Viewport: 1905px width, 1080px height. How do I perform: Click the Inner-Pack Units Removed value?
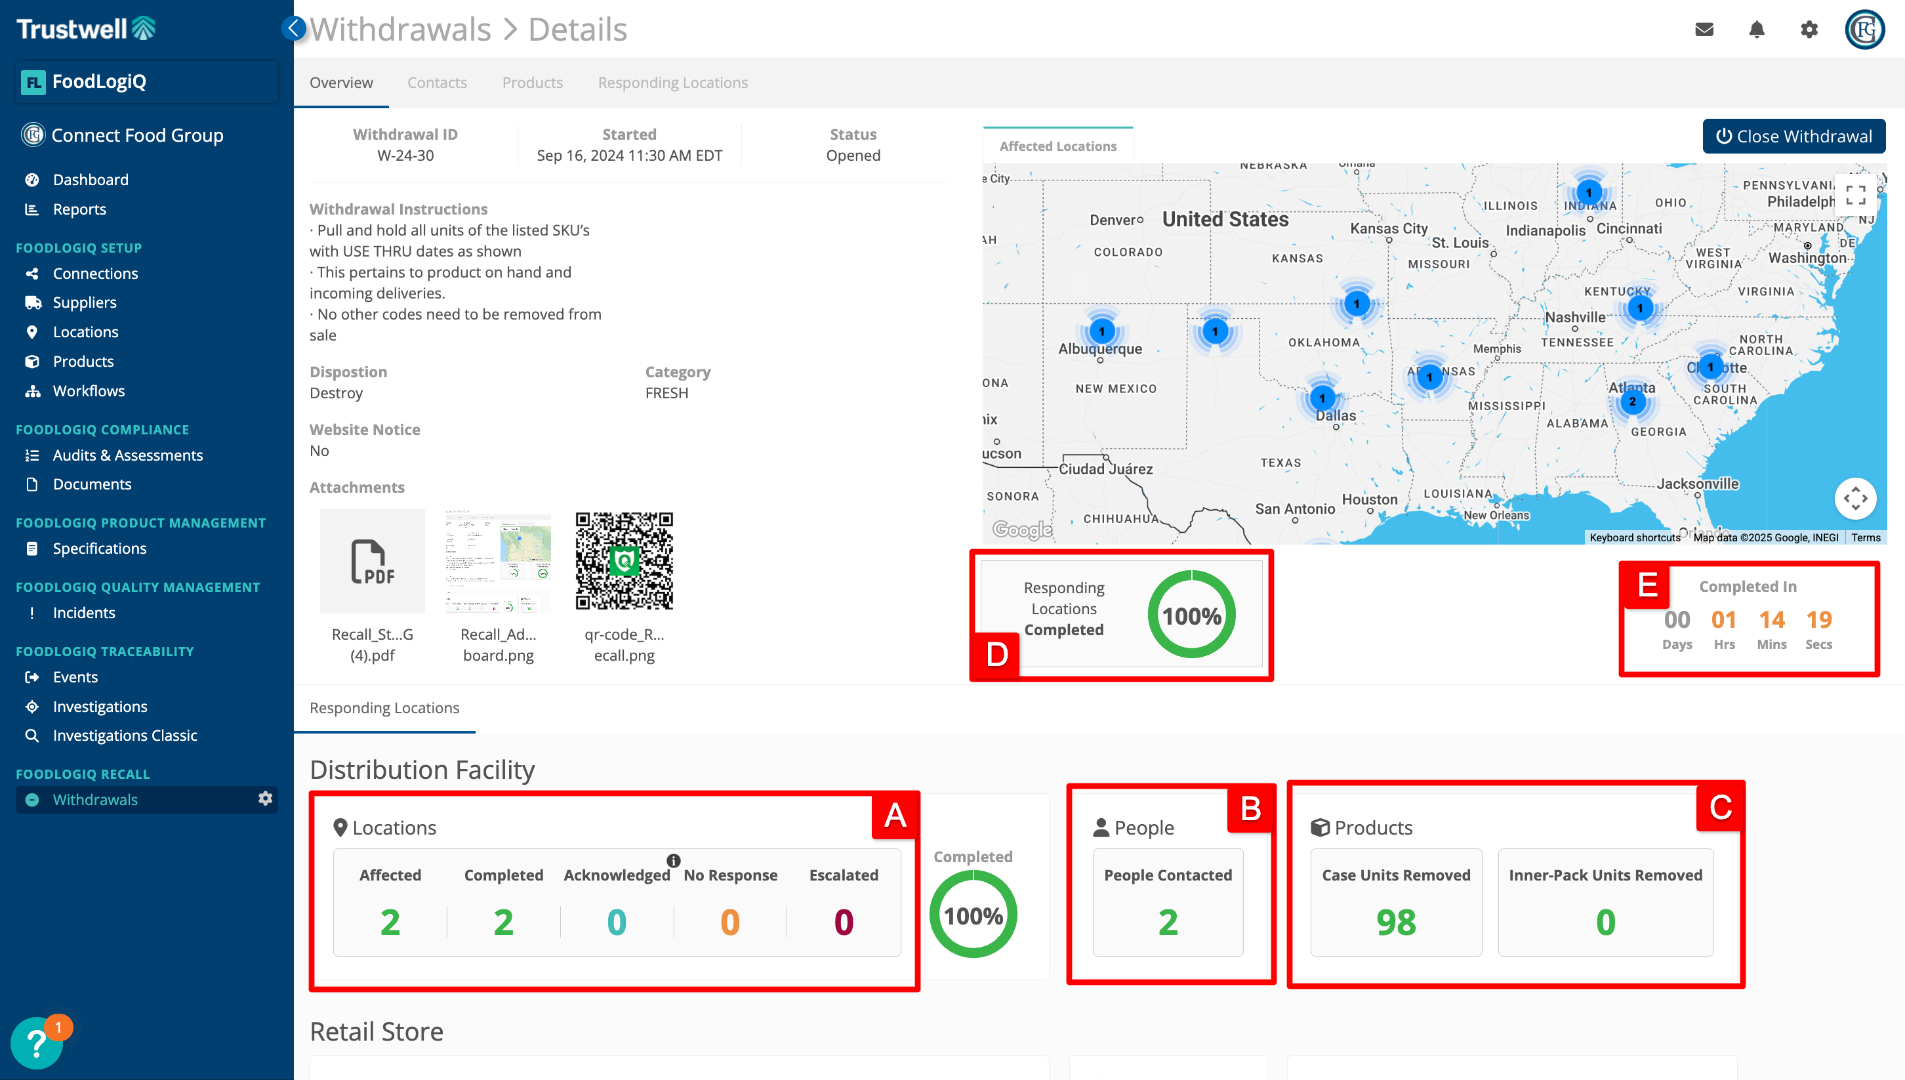[1605, 922]
